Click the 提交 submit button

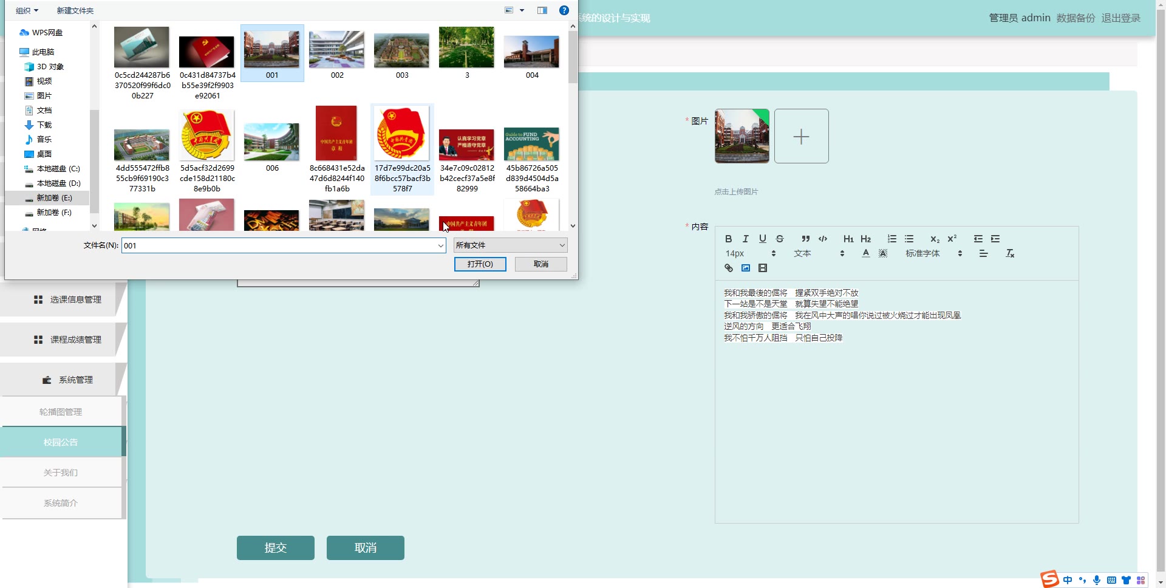275,548
